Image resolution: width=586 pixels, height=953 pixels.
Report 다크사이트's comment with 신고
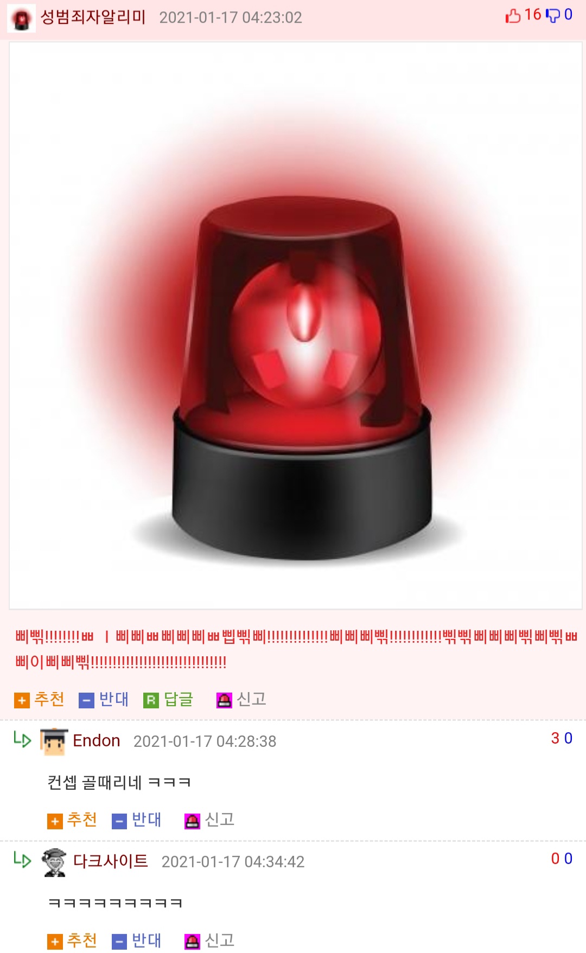tap(209, 941)
